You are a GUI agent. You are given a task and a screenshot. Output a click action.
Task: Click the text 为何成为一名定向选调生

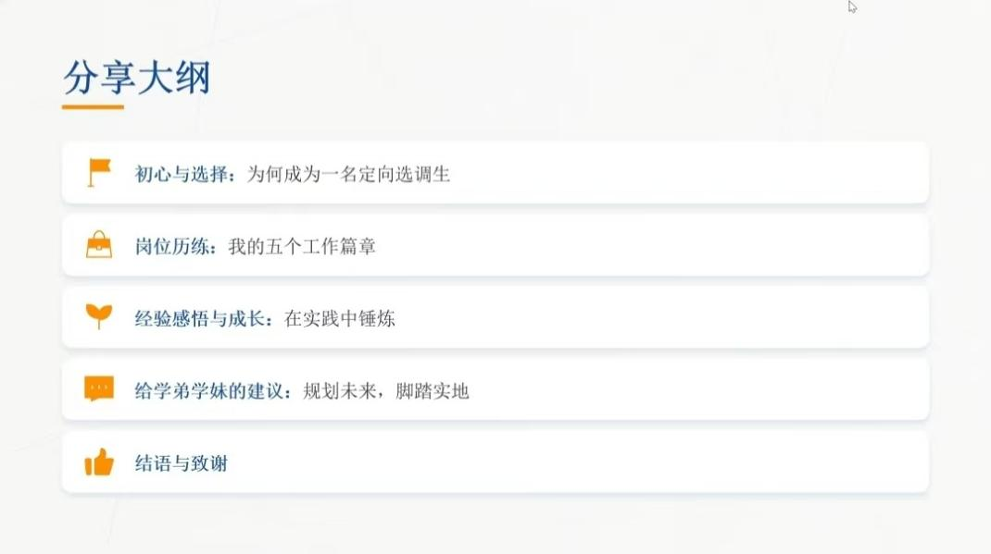coord(348,173)
